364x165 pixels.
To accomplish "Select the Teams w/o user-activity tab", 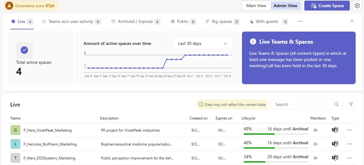I will pyautogui.click(x=71, y=22).
